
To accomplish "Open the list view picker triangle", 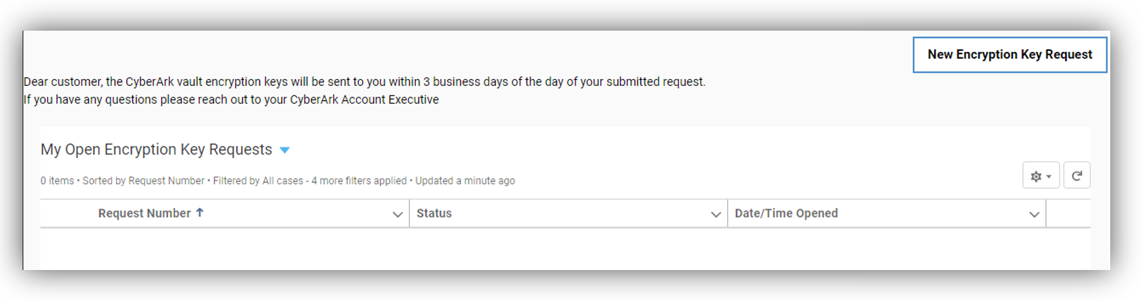I will pyautogui.click(x=285, y=150).
